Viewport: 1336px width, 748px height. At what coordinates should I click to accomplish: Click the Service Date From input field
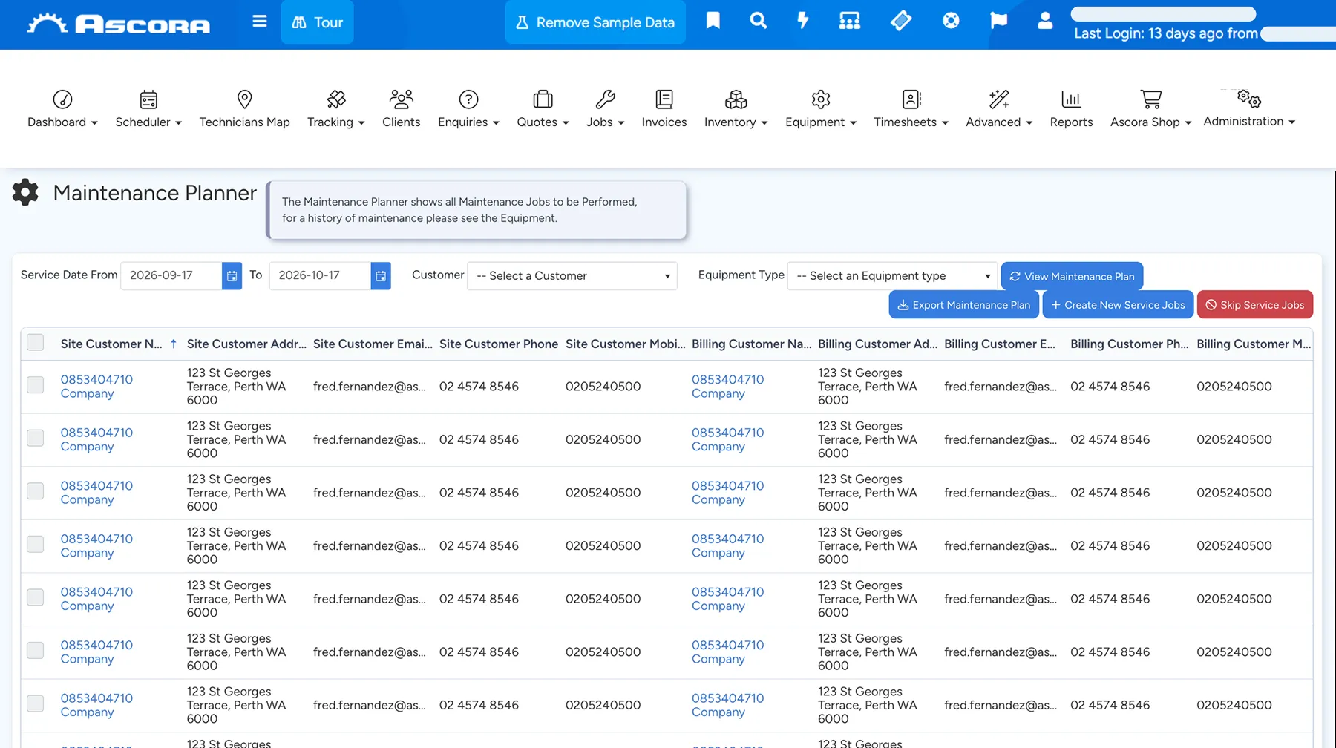pyautogui.click(x=171, y=276)
